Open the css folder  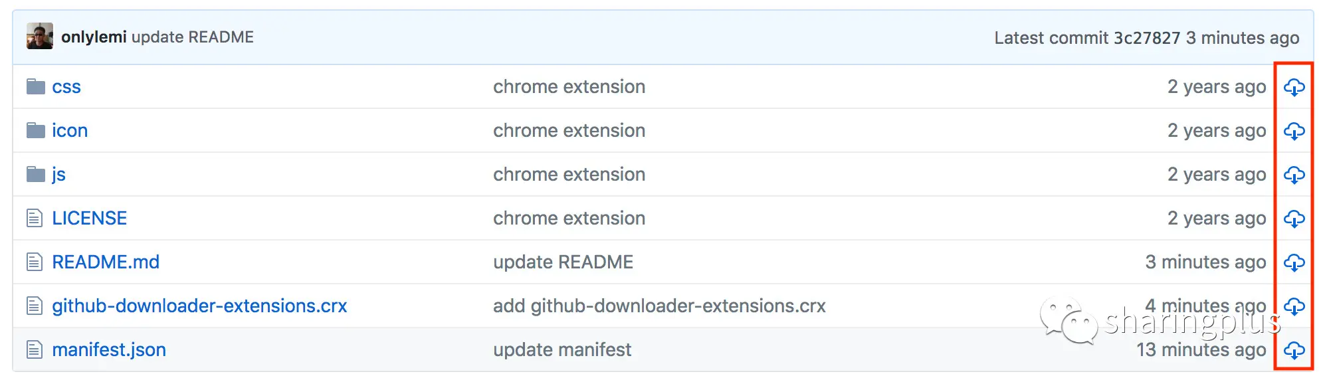click(x=66, y=87)
